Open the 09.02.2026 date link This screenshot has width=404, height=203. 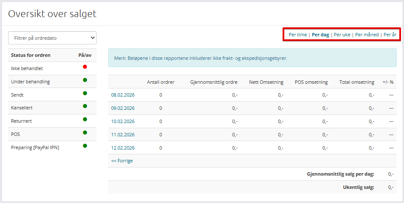click(x=123, y=108)
